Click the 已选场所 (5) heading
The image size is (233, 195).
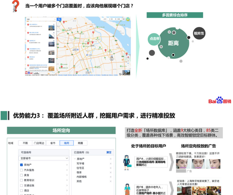click(x=81, y=152)
